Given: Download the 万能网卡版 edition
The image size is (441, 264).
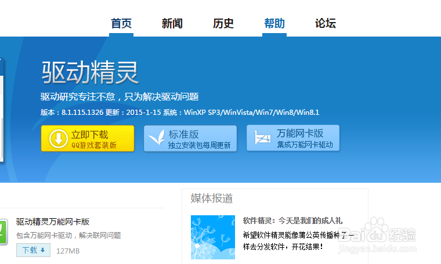Looking at the screenshot, I should point(293,138).
